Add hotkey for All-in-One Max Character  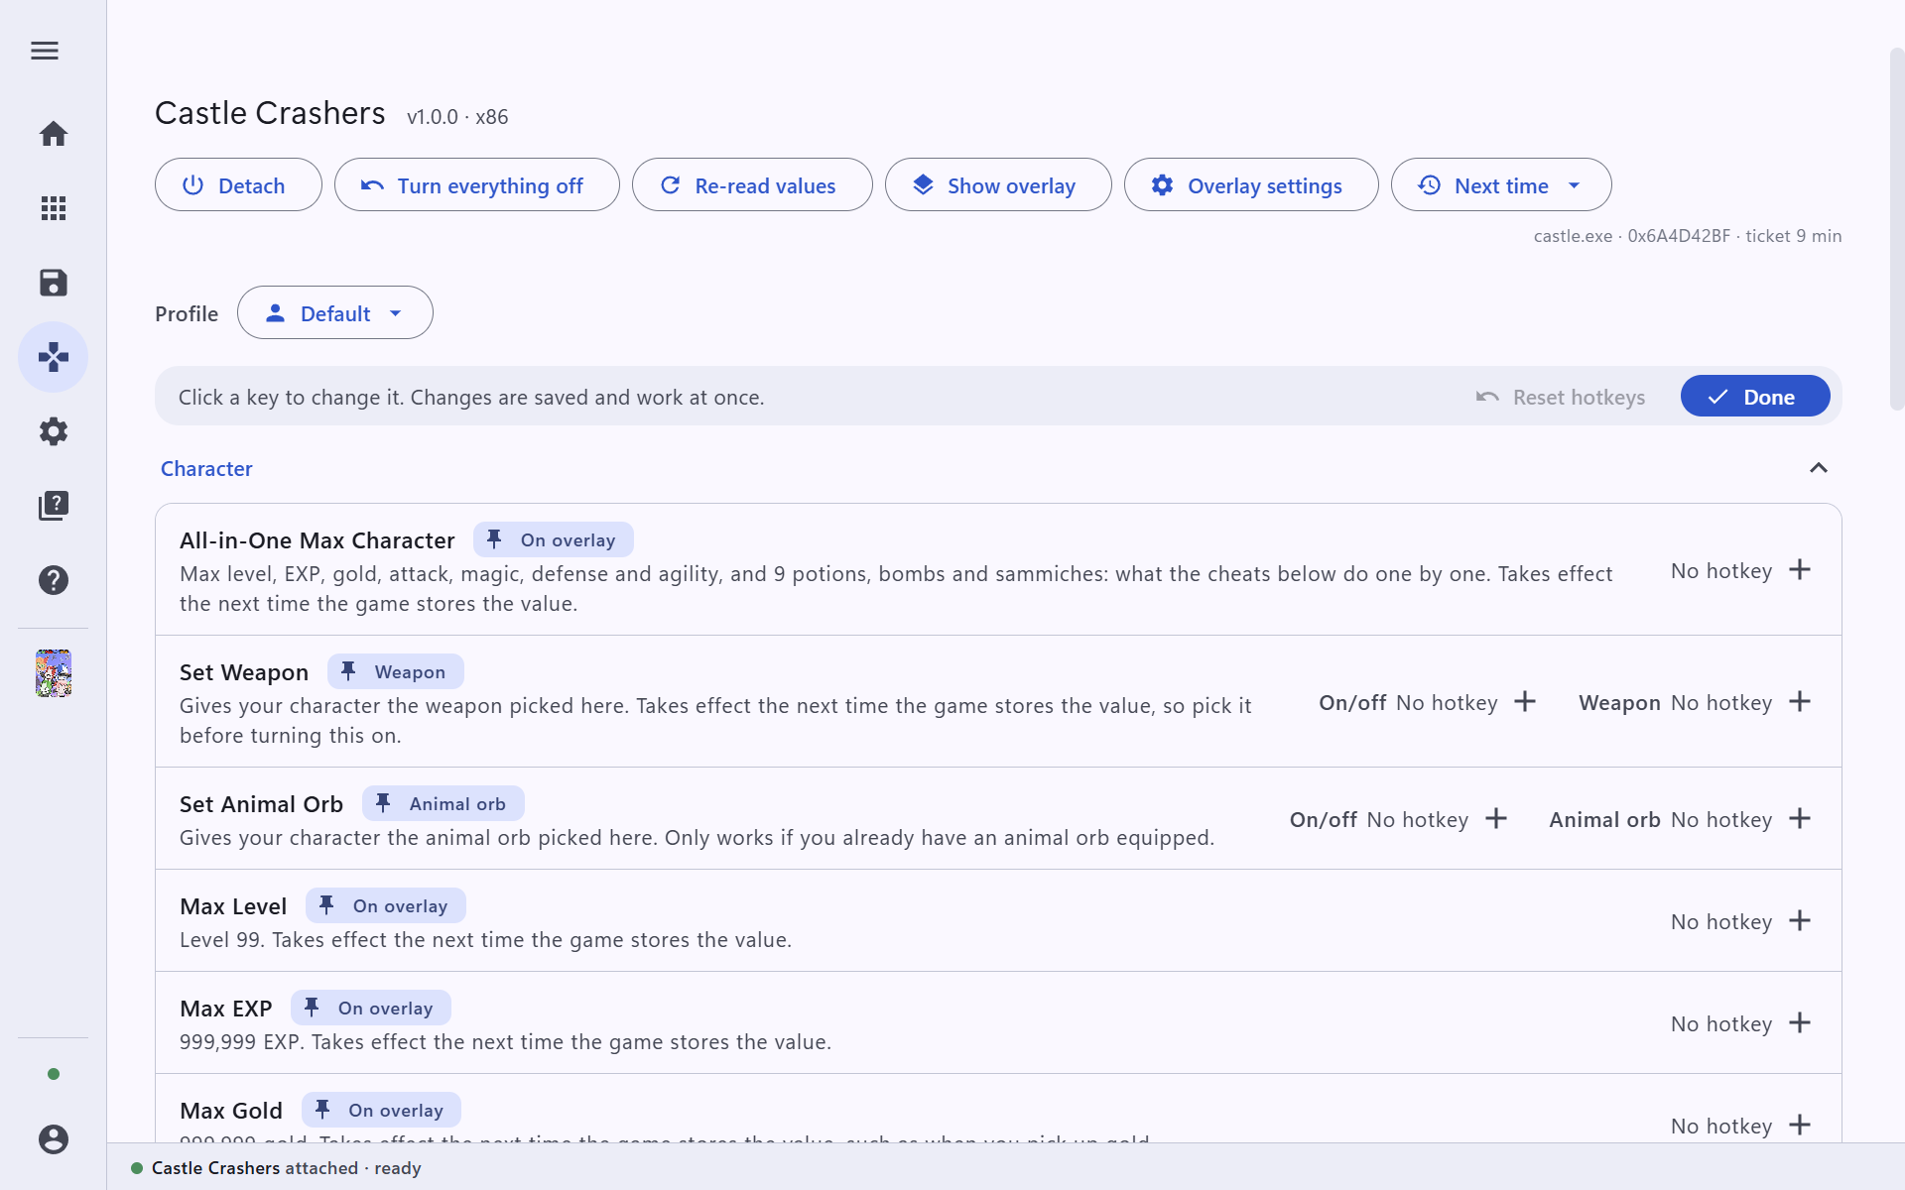(1800, 570)
